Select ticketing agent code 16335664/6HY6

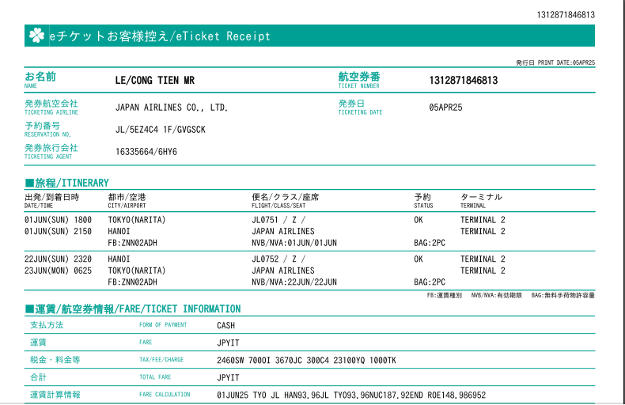click(146, 152)
